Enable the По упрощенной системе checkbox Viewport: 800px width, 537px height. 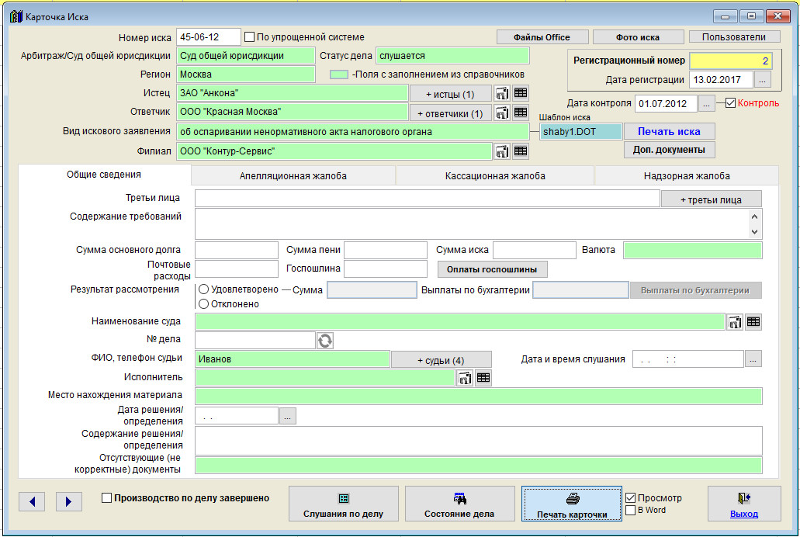(250, 36)
